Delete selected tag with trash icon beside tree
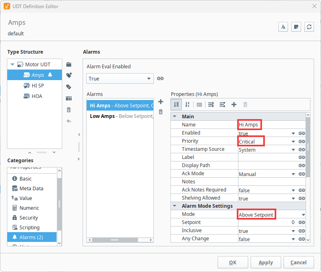This screenshot has height=272, width=321. 69,110
